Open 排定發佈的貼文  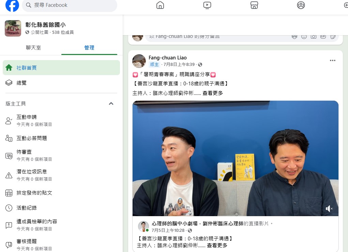61,193
